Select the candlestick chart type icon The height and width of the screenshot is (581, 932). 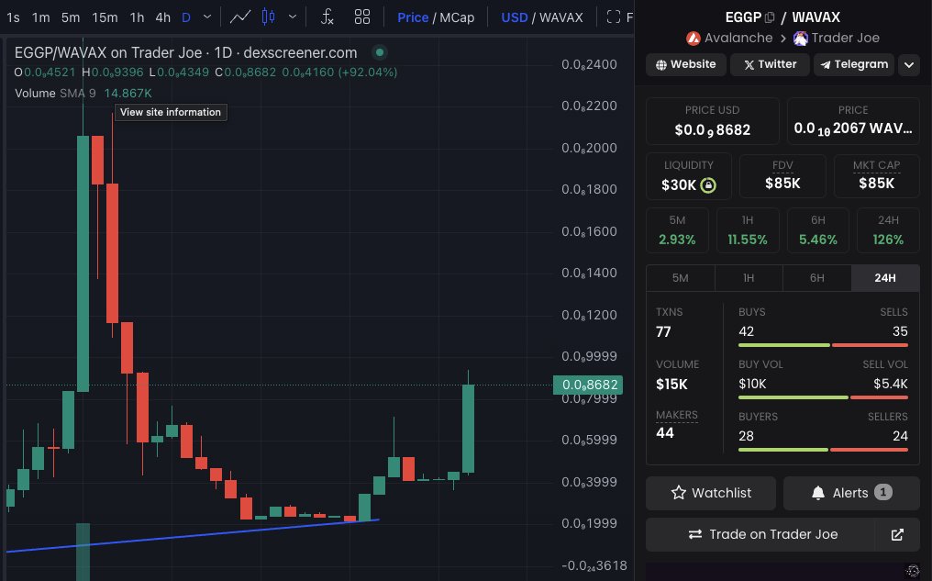click(x=268, y=17)
